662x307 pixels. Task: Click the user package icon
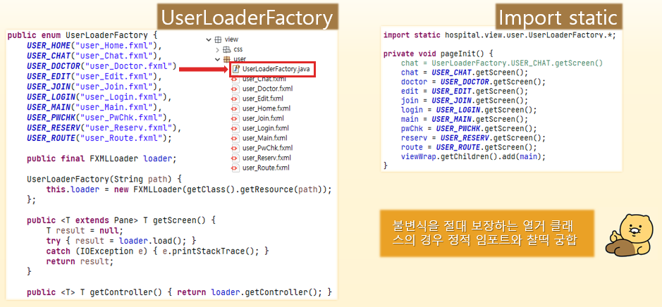pos(226,60)
